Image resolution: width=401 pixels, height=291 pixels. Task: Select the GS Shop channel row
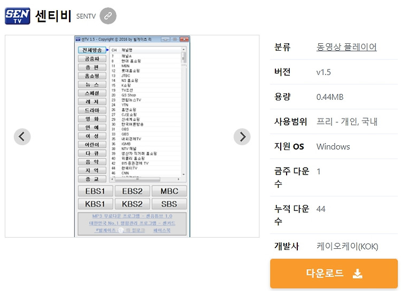pos(146,95)
